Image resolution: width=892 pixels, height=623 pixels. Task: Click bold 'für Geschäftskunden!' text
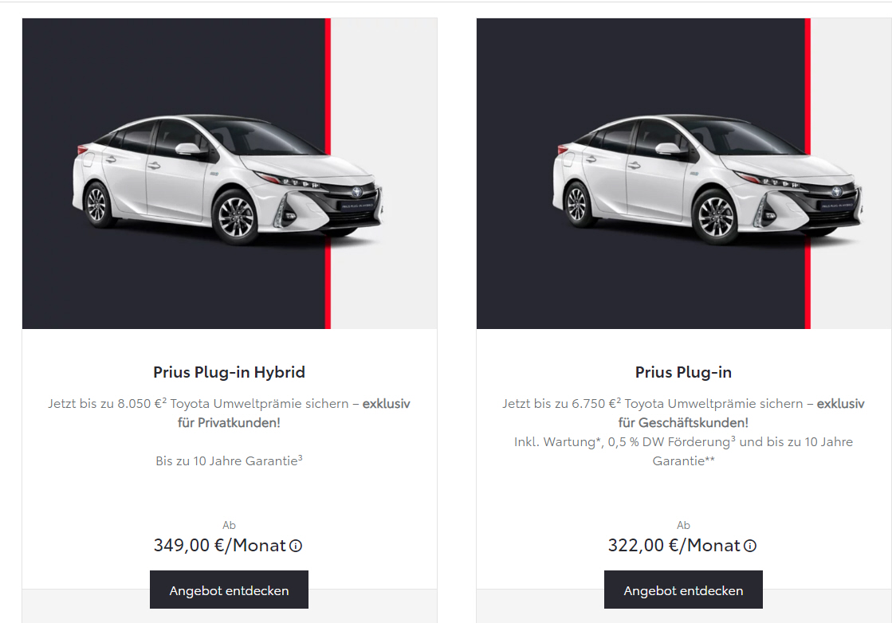click(x=683, y=423)
